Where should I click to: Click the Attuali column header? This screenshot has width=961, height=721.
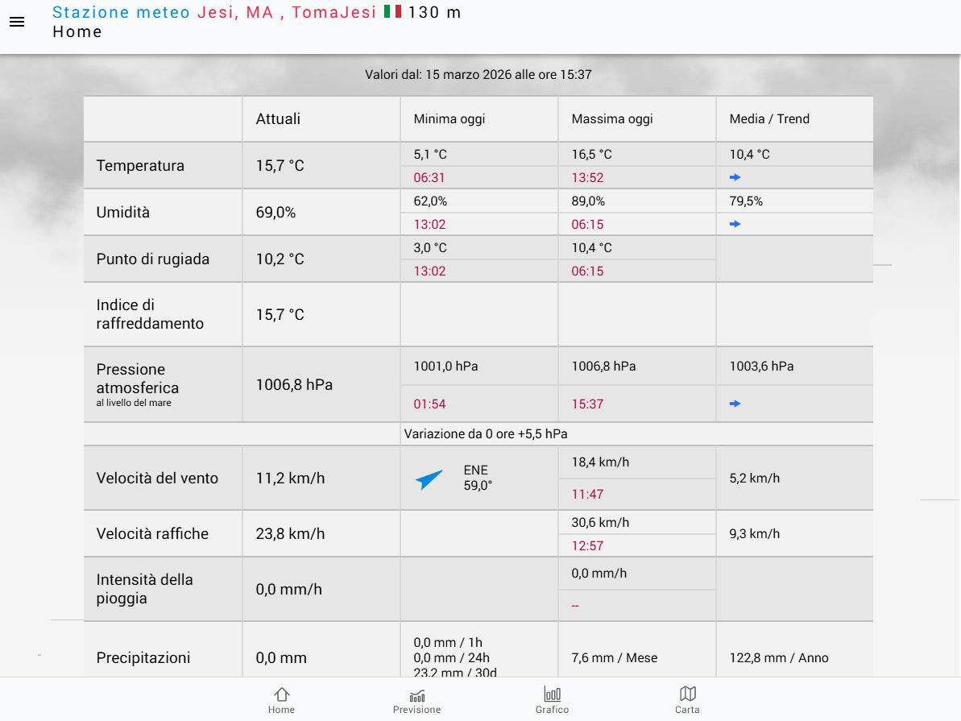(278, 119)
